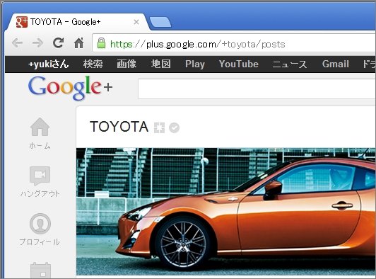Click the Google+ search field
This screenshot has width=376, height=279.
(x=257, y=89)
